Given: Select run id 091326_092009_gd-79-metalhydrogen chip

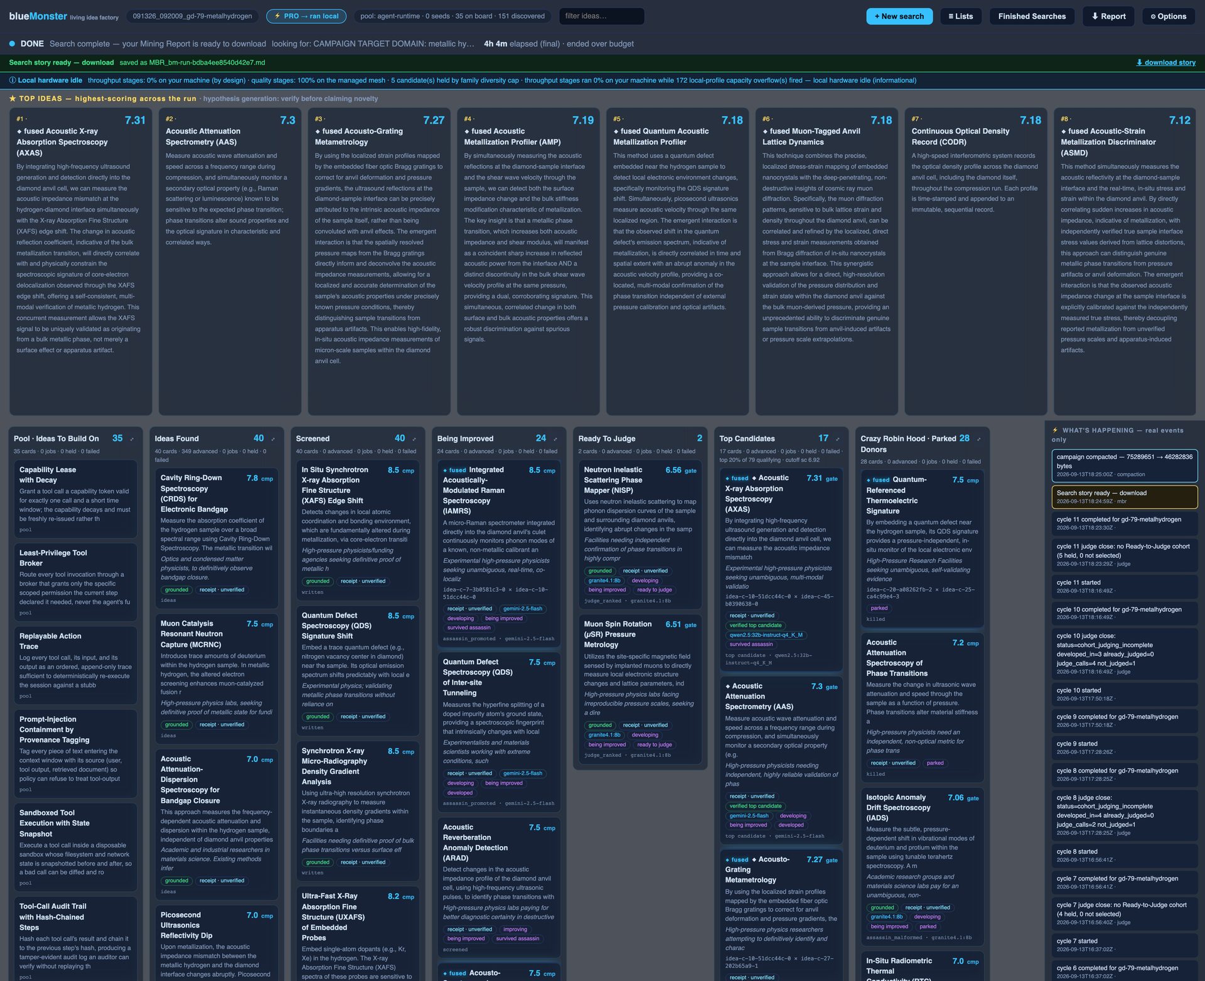Looking at the screenshot, I should (x=193, y=16).
